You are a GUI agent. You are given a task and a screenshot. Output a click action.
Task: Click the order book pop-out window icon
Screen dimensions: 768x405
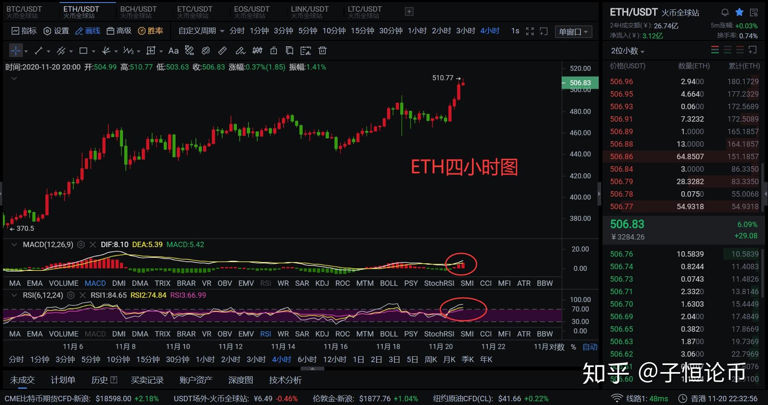coord(753,50)
